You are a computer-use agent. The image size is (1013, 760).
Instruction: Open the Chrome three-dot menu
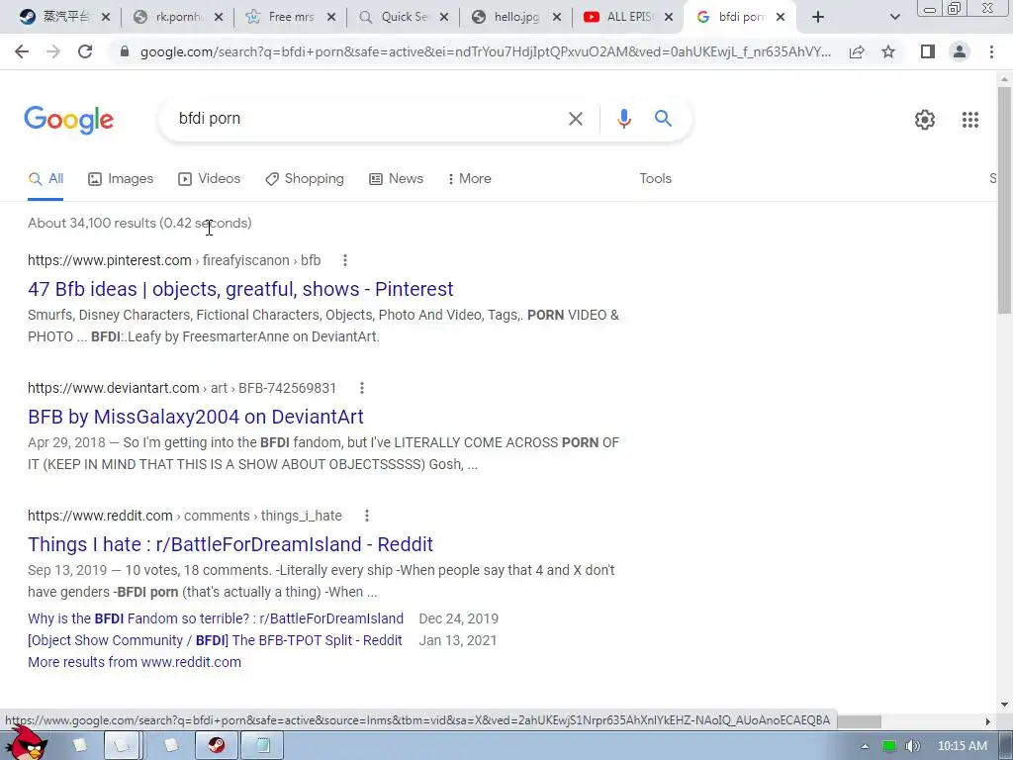991,51
